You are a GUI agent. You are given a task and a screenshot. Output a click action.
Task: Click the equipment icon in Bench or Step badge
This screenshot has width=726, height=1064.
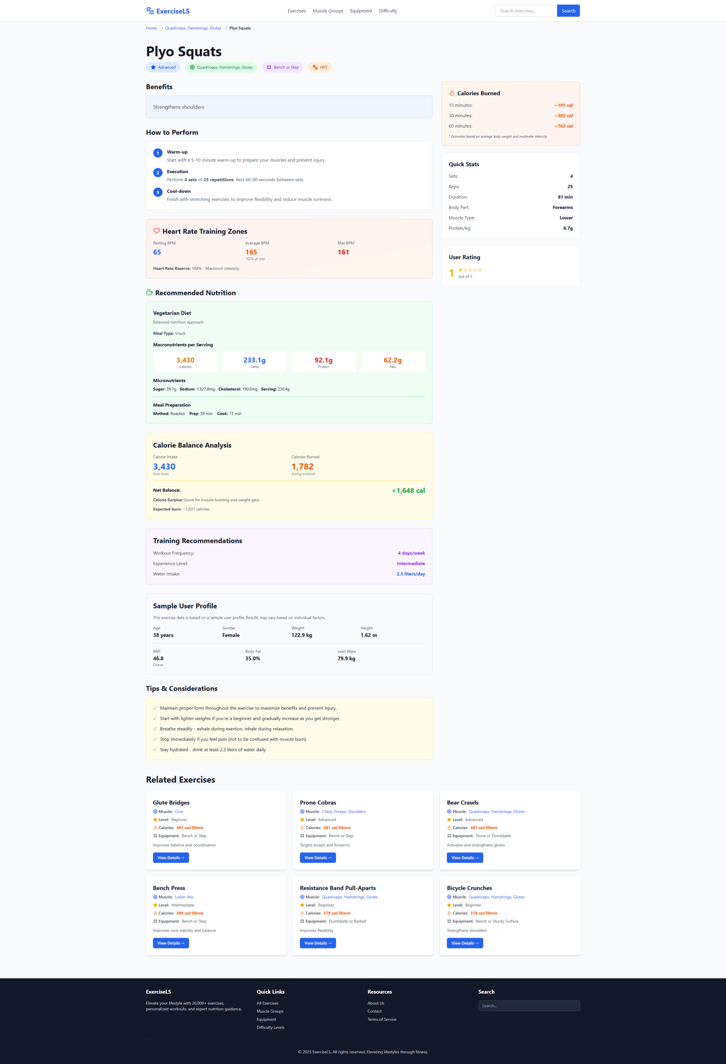coord(269,67)
